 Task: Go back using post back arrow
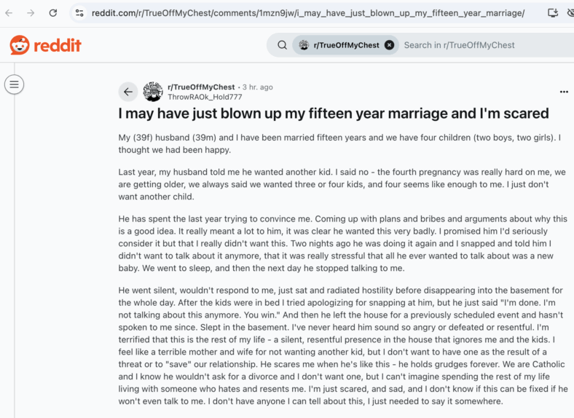(x=127, y=92)
